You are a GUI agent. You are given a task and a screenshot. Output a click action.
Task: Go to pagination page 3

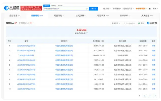pos(150,96)
